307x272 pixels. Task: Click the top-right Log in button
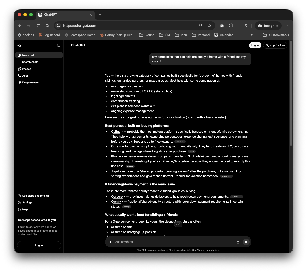click(255, 45)
